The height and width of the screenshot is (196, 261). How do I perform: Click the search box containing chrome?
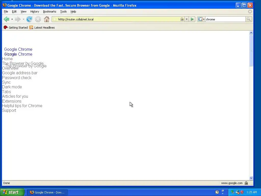tap(225, 19)
